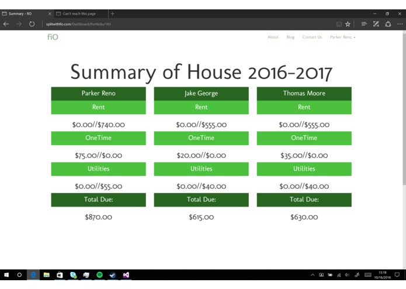Open File Explorer from taskbar

click(47, 275)
